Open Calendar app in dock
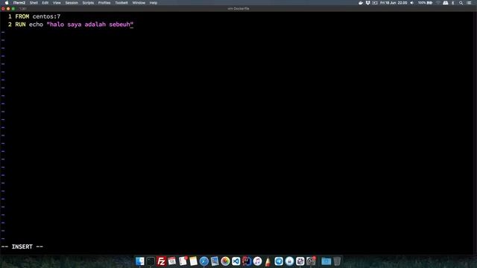Viewport: 477px width, 268px height. 172,261
